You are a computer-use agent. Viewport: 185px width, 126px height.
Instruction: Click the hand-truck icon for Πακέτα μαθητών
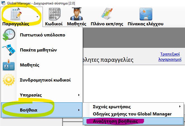pos(9,50)
